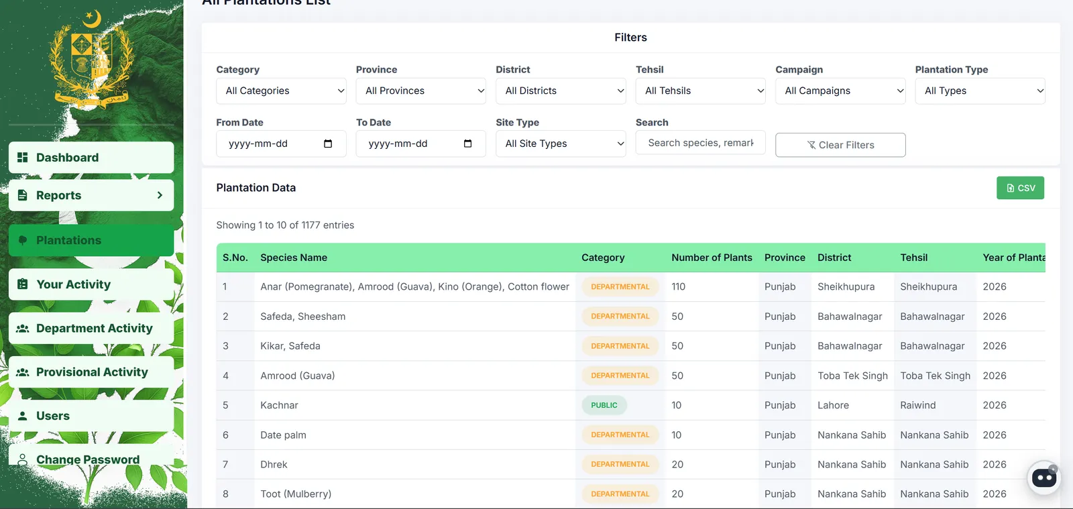This screenshot has width=1073, height=509.
Task: Click the Users person icon
Action: pos(23,416)
